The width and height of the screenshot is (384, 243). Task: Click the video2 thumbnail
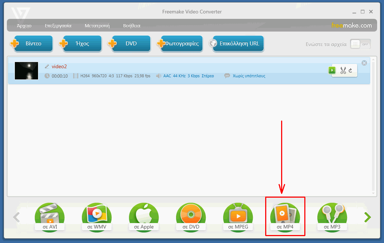coord(26,71)
